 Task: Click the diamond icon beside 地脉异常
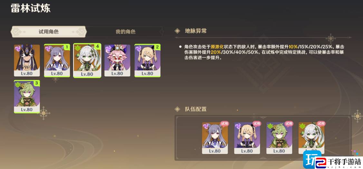tap(177, 31)
